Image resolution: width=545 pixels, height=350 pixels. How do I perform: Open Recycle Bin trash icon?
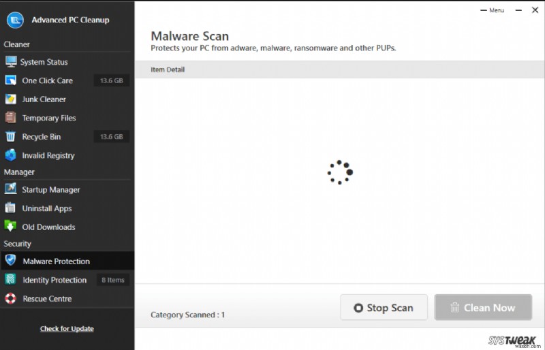[10, 137]
